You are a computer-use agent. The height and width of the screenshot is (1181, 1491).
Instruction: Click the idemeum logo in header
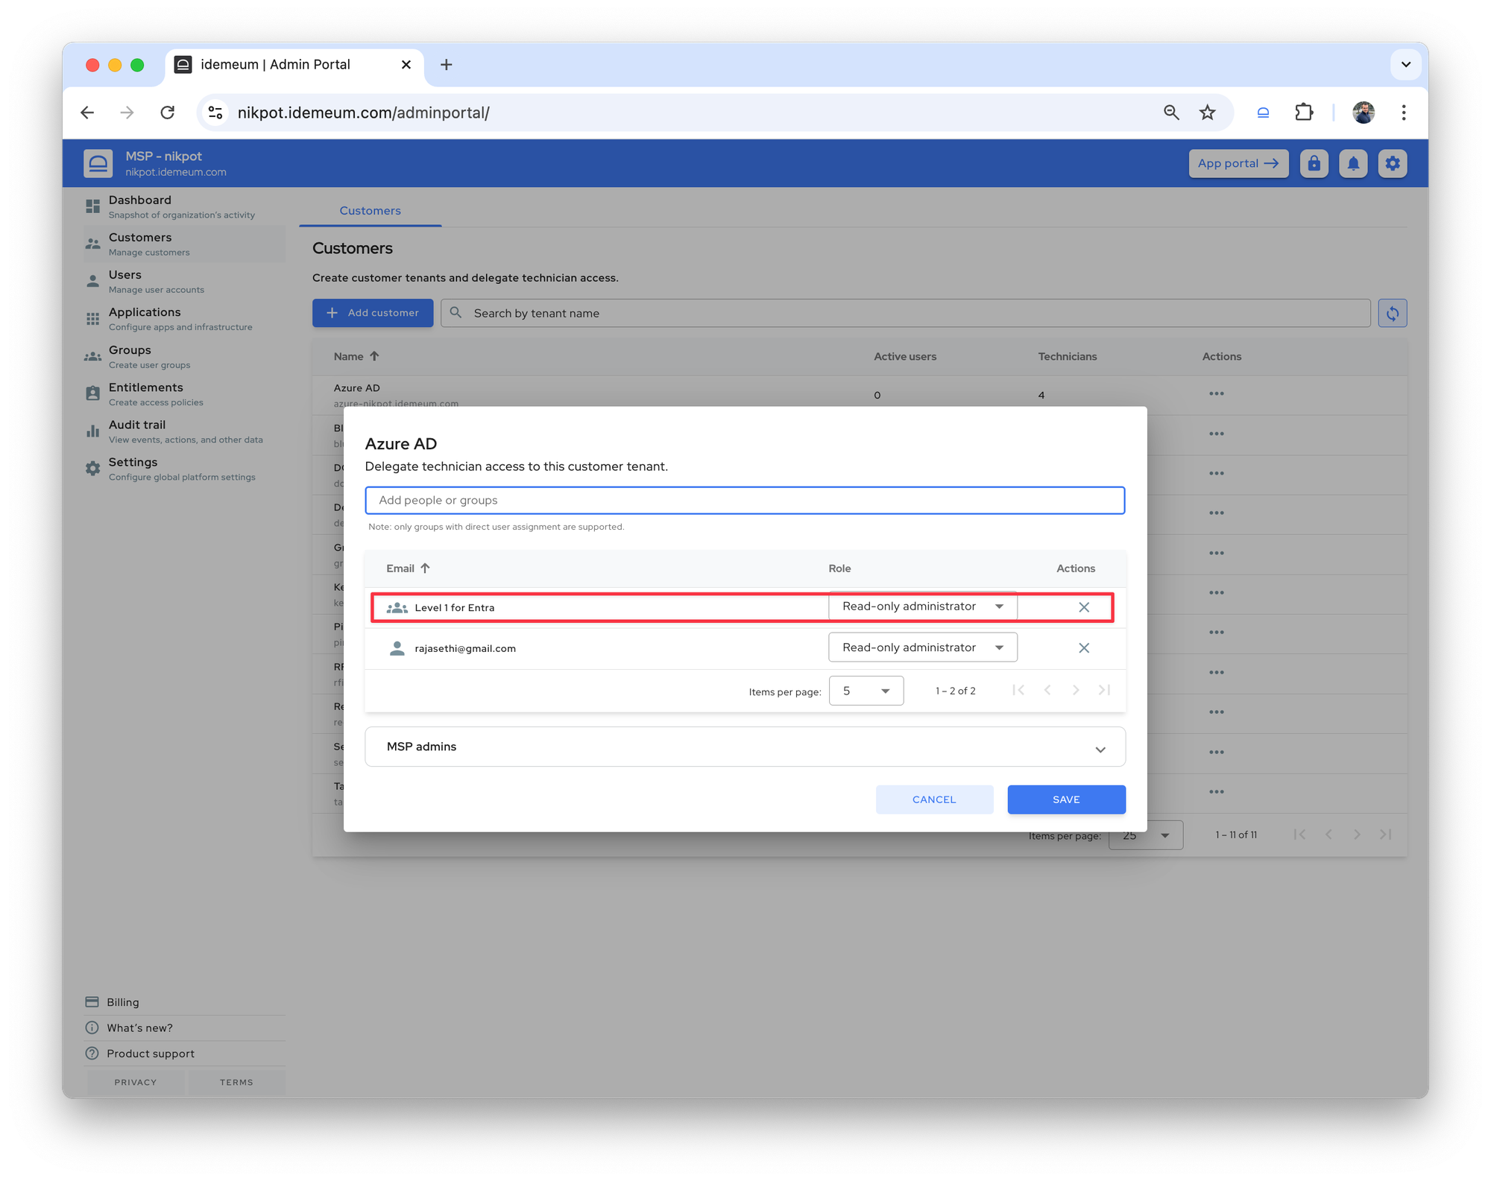point(98,163)
